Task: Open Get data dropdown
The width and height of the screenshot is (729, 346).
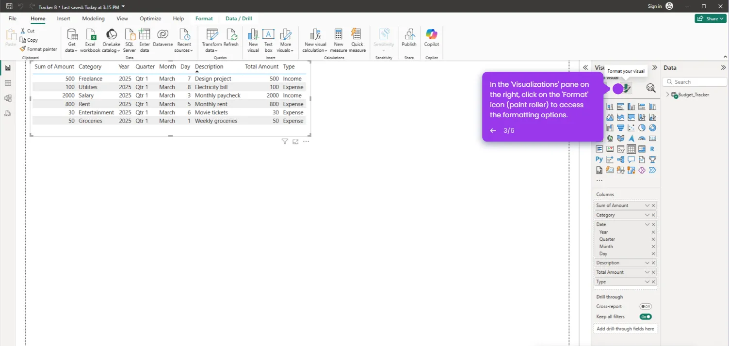Action: (71, 40)
